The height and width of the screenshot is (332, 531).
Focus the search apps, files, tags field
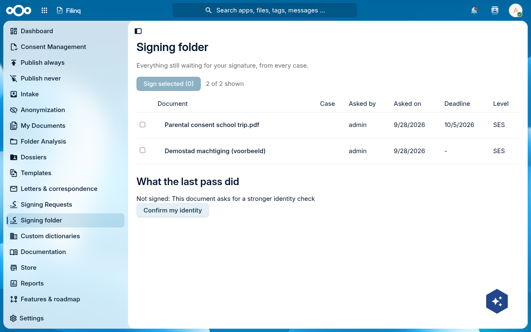(x=265, y=10)
